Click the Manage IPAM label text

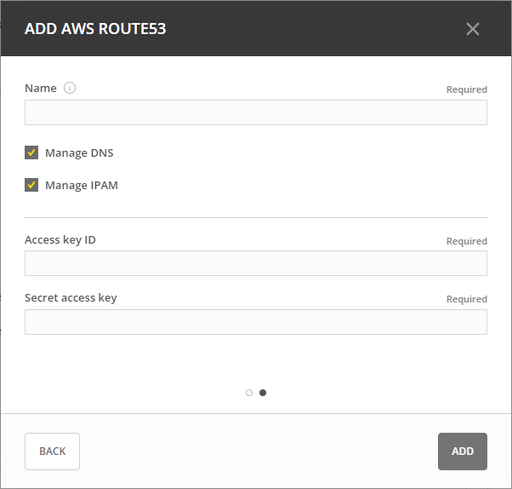82,185
